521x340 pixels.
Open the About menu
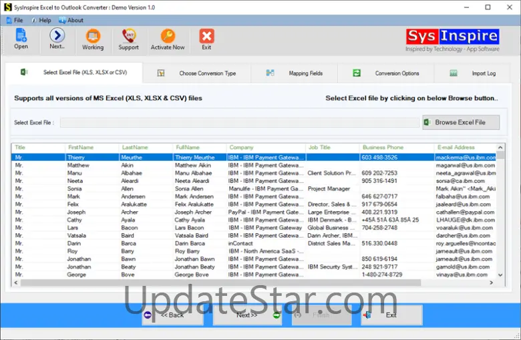71,20
